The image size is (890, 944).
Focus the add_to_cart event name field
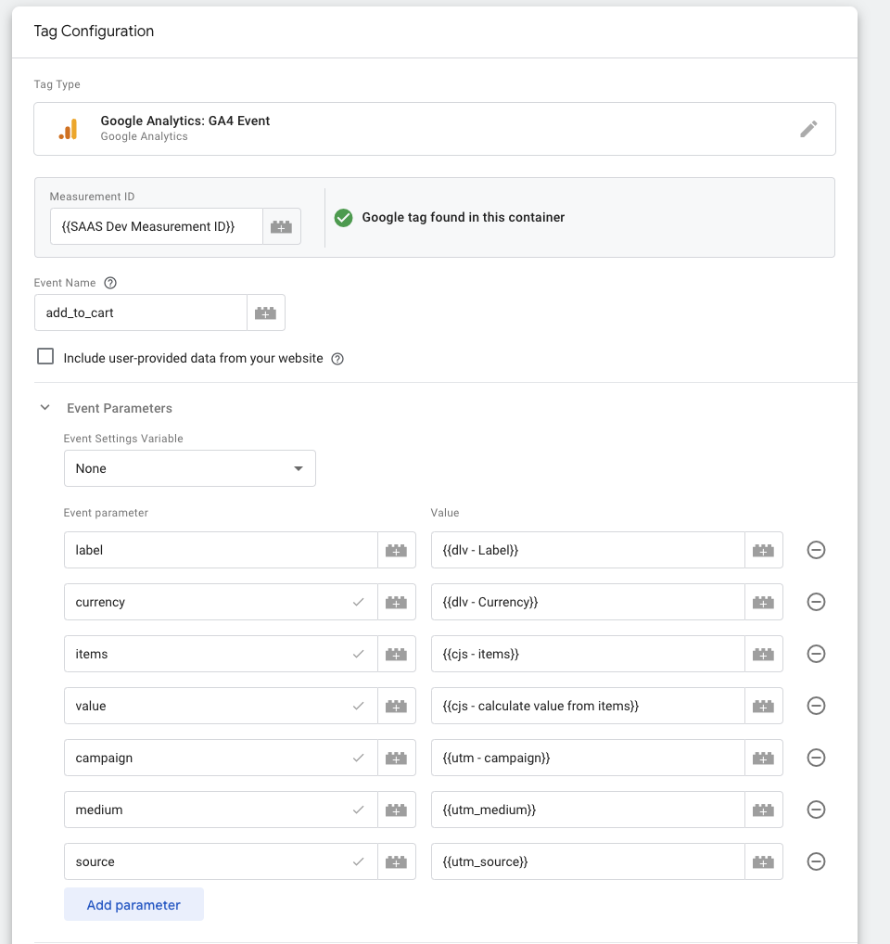click(141, 313)
